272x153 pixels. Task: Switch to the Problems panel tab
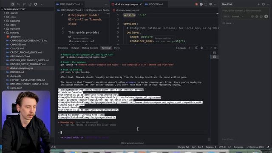pos(63,48)
